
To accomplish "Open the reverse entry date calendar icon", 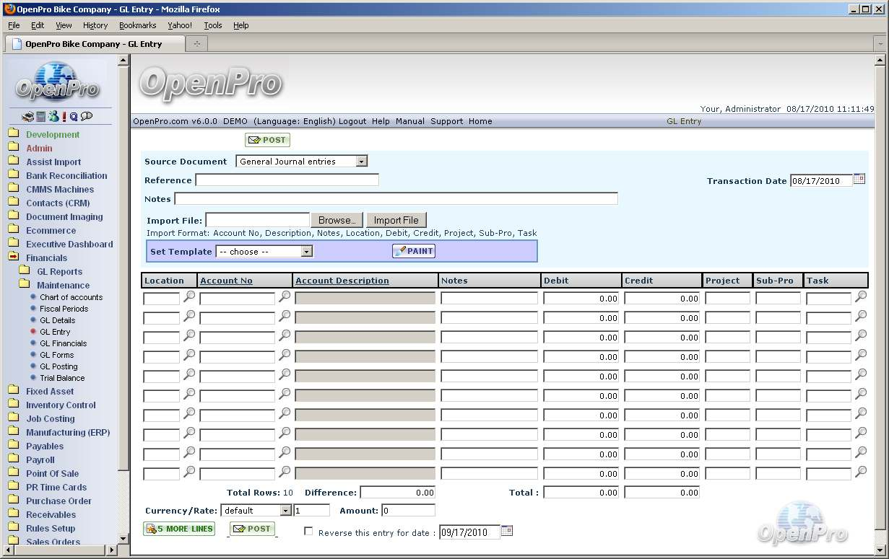I will (506, 531).
